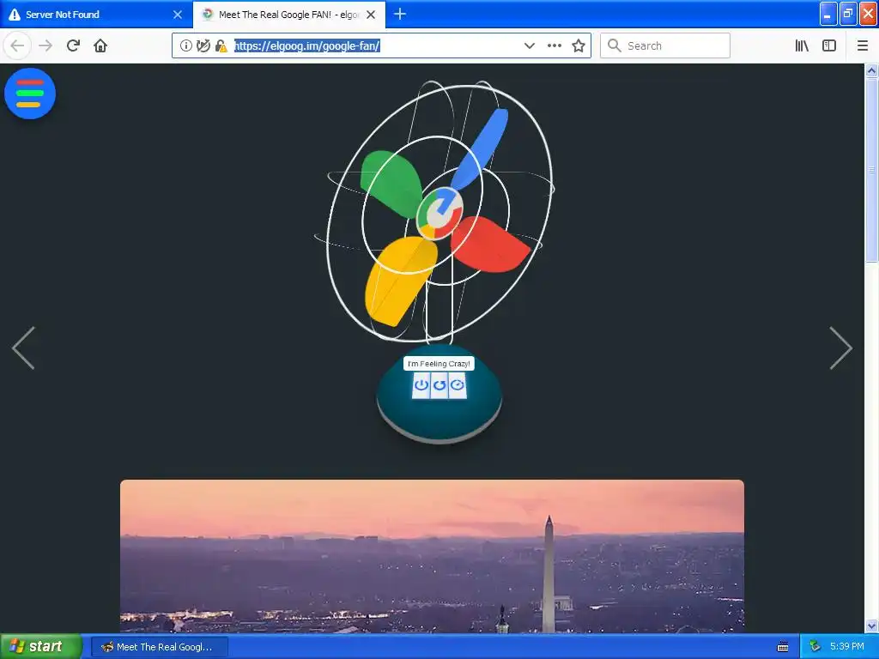Select the address bar URL

click(x=306, y=46)
